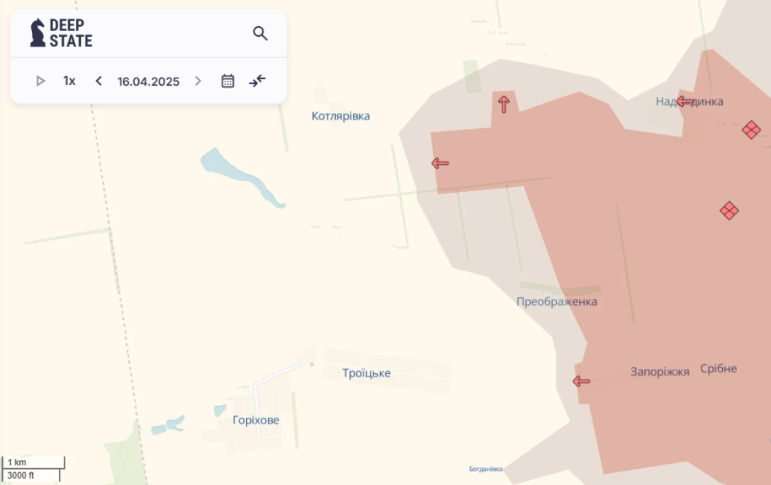Screen dimensions: 771x485
Task: Start timeline playback with play button
Action: point(40,81)
